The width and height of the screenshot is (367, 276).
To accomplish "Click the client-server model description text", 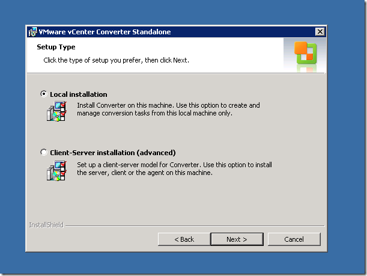I will pyautogui.click(x=174, y=168).
